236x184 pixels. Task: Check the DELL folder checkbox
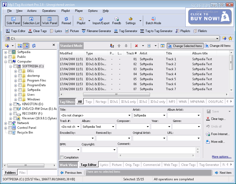tap(20, 71)
